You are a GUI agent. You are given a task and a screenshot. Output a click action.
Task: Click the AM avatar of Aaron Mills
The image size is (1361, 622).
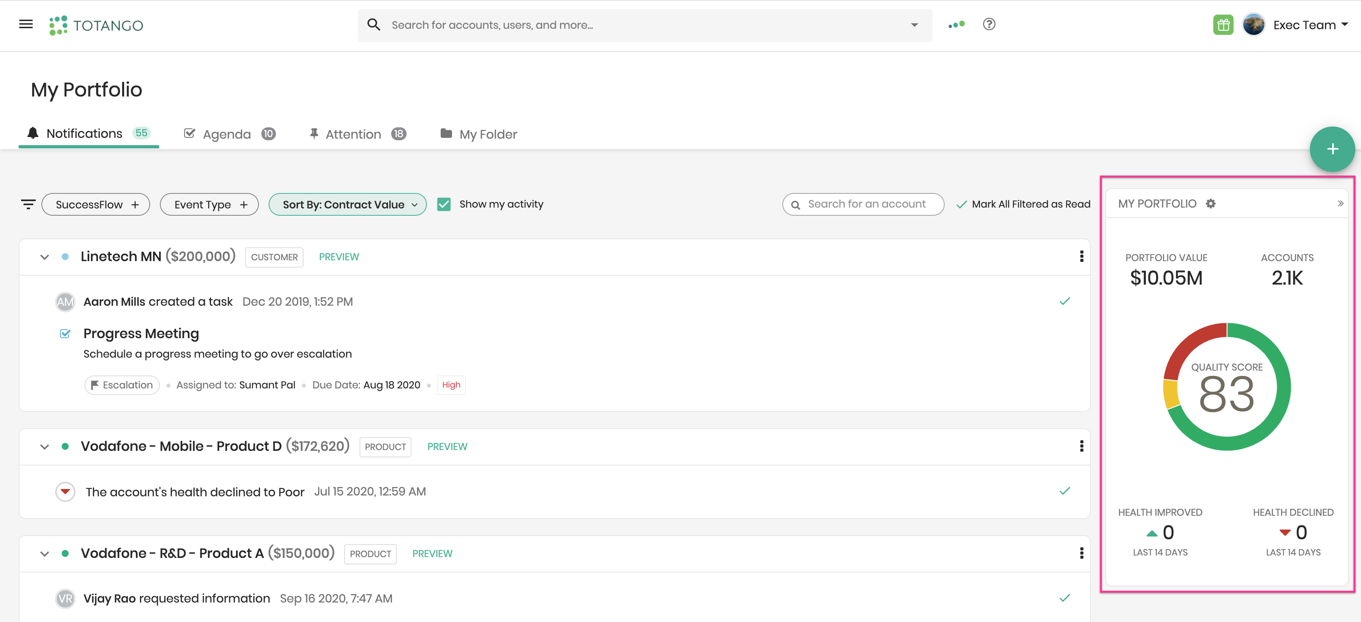coord(65,302)
